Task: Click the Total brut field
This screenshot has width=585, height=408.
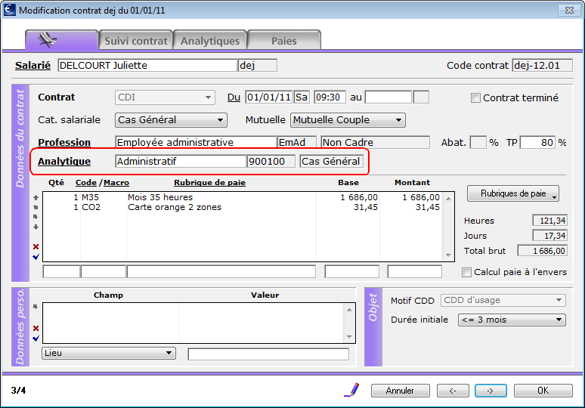Action: point(543,251)
